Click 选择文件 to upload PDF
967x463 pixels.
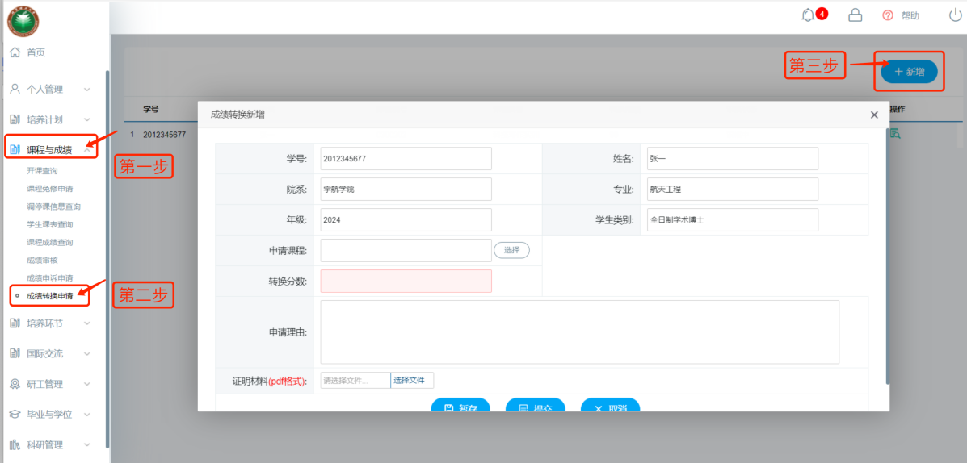click(x=412, y=380)
